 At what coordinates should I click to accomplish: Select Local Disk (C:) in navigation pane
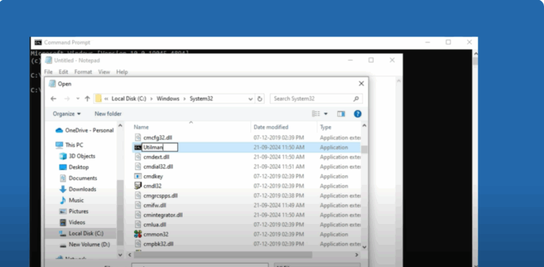click(x=86, y=233)
